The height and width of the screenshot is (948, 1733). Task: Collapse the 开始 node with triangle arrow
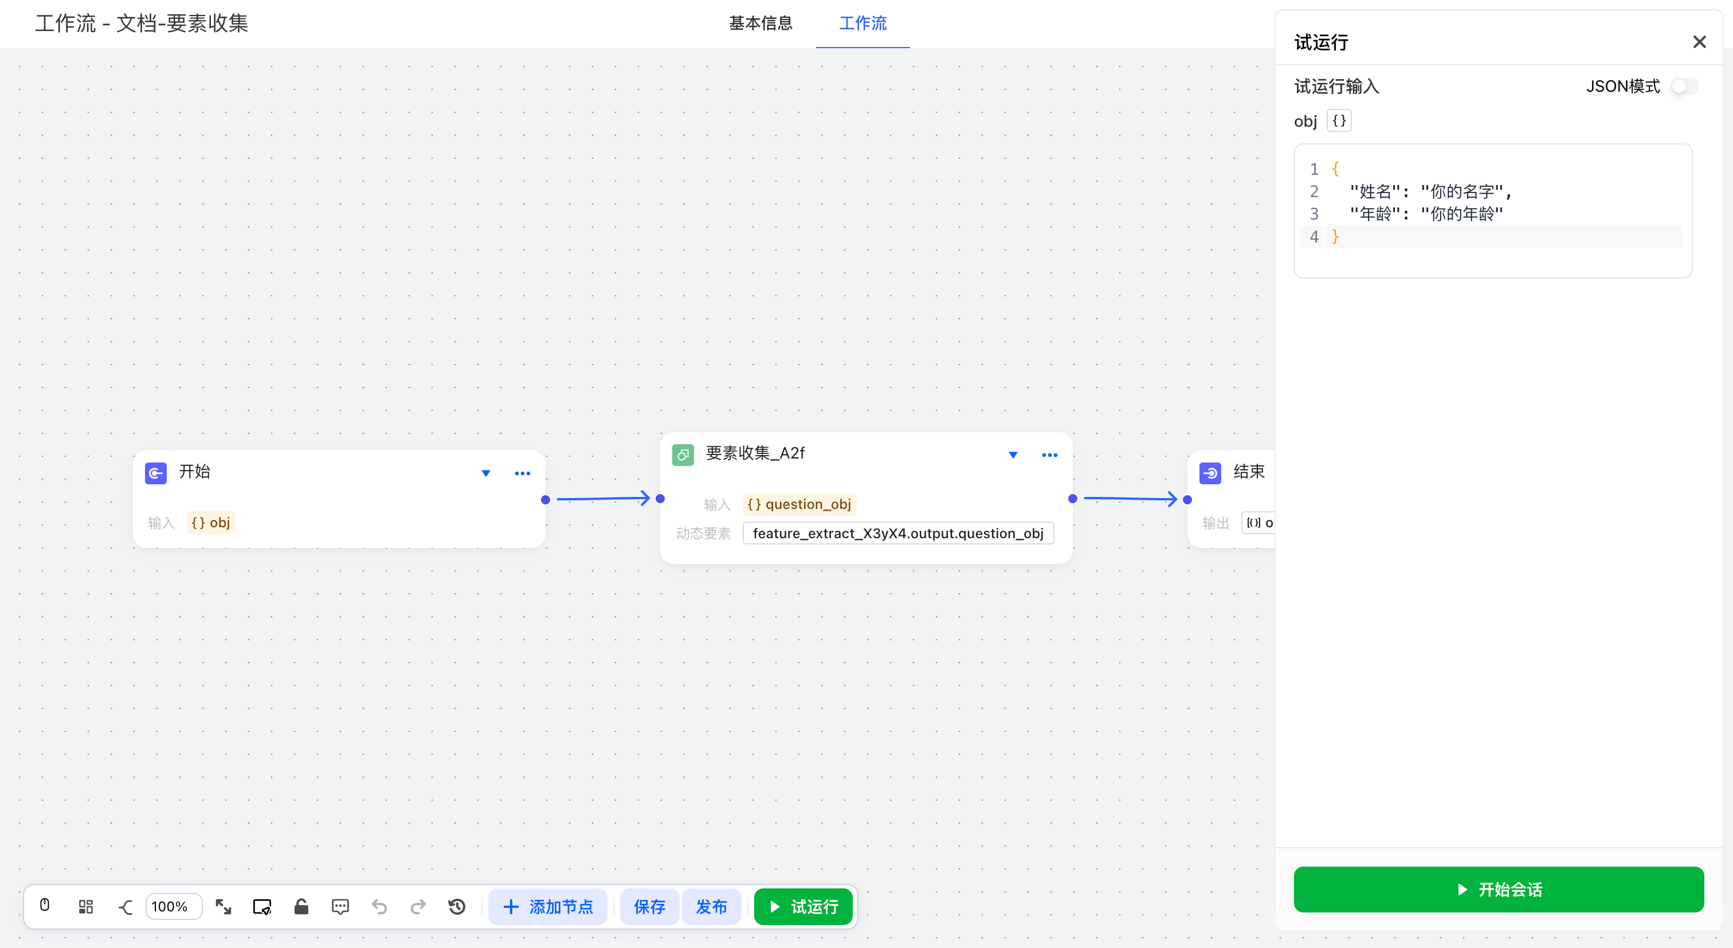coord(486,473)
